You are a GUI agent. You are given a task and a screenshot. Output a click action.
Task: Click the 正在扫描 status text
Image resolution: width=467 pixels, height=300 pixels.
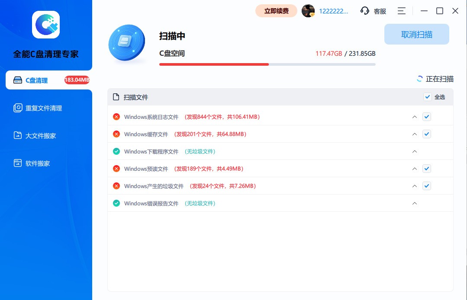pos(440,79)
